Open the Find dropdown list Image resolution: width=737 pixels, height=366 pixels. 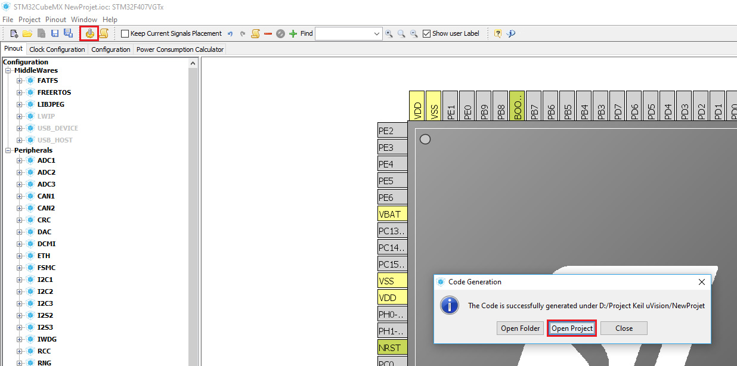pyautogui.click(x=377, y=34)
